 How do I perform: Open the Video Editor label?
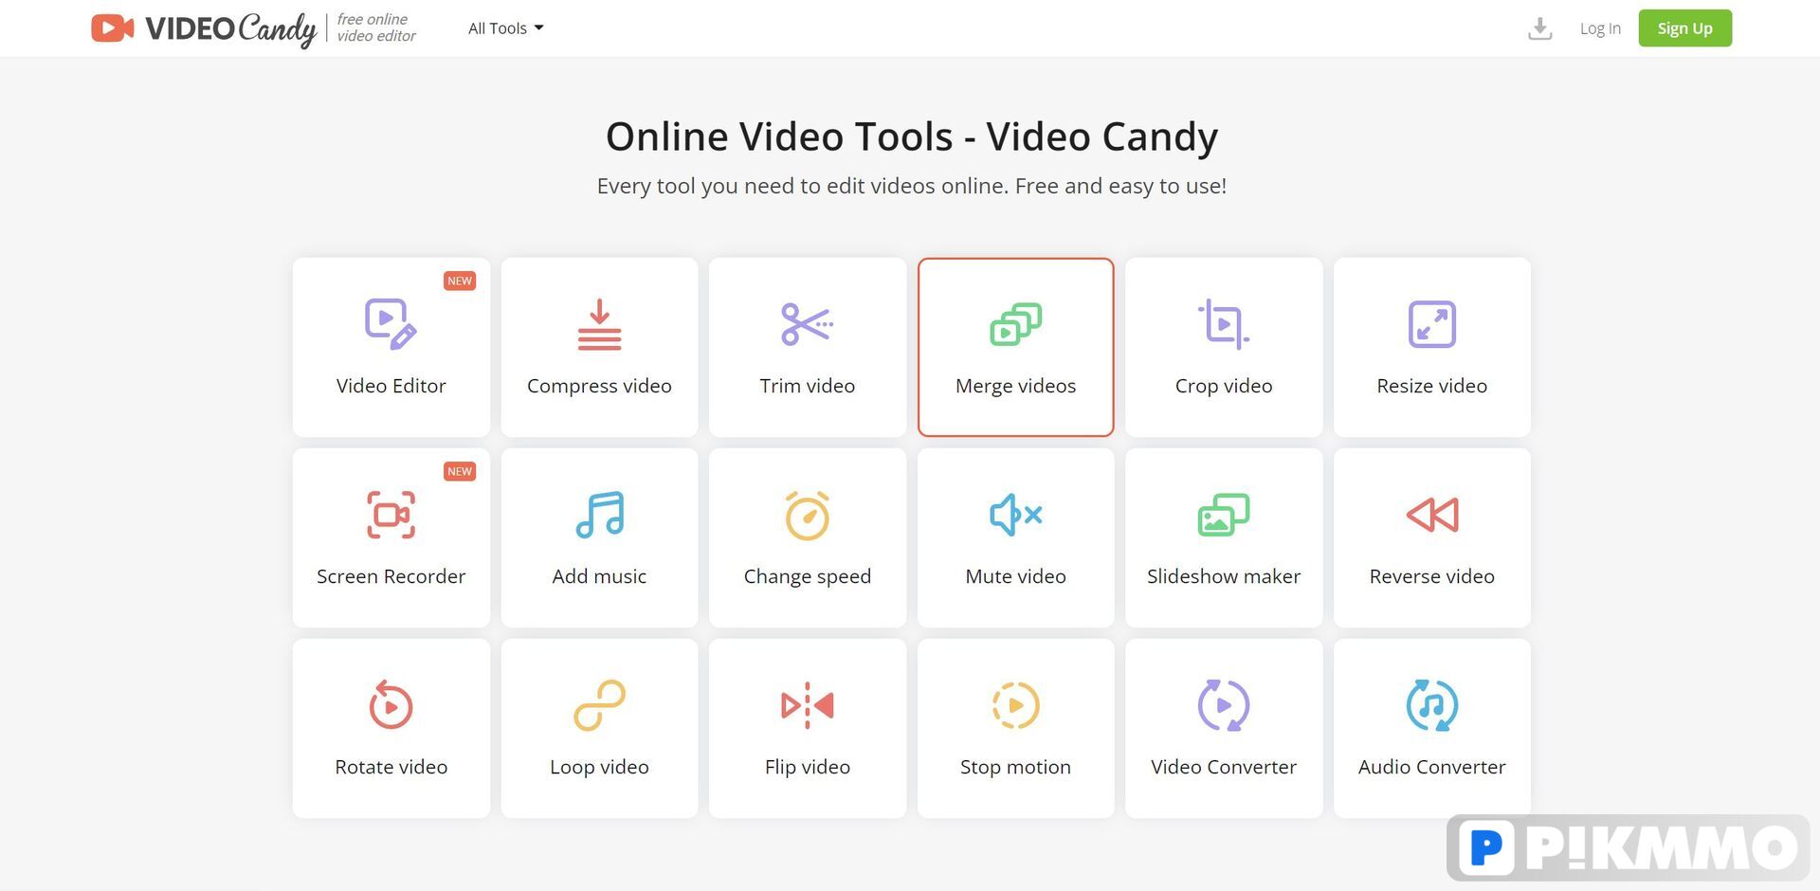tap(391, 386)
